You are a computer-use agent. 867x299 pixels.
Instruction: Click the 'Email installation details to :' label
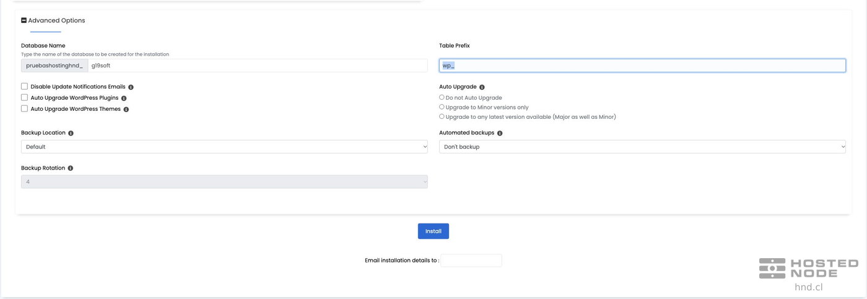(x=402, y=261)
